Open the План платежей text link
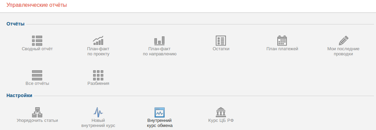The height and width of the screenshot is (130, 376). [282, 49]
